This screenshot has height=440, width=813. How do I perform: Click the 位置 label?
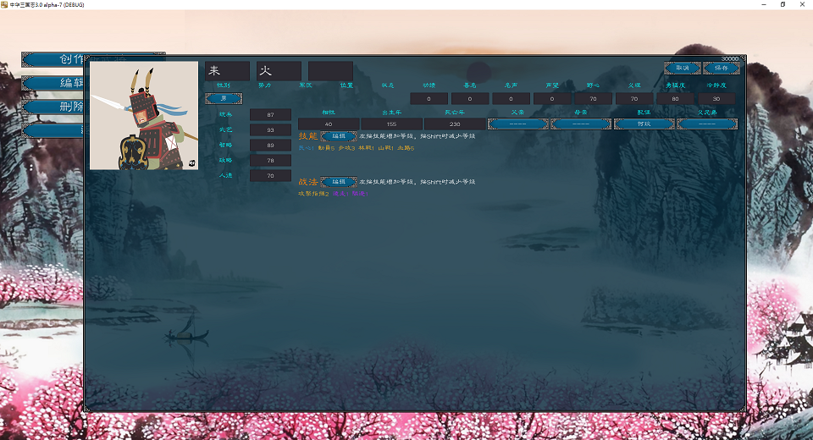(x=346, y=85)
